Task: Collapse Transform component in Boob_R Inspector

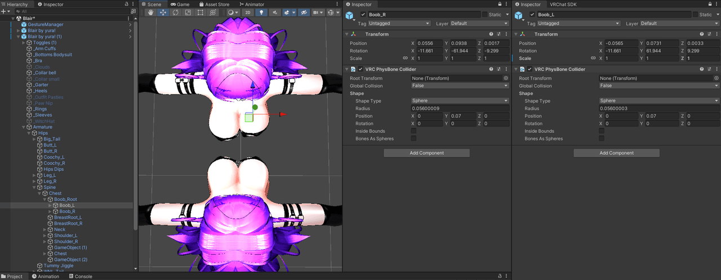Action: (x=346, y=34)
